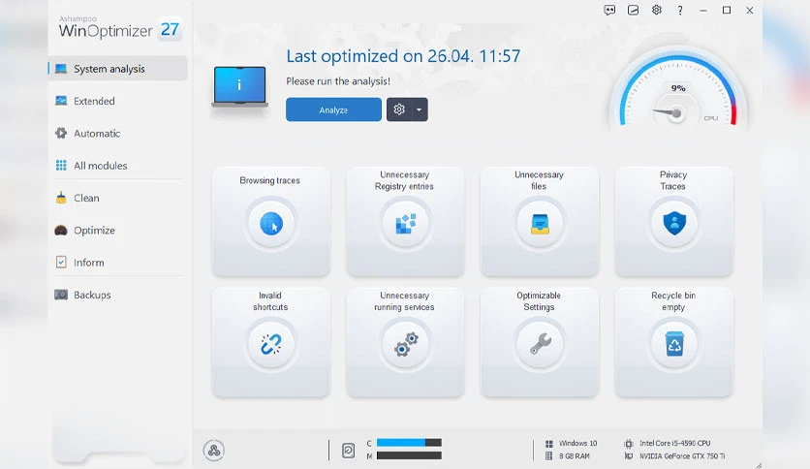The image size is (810, 469).
Task: Click the 'Windows 10' label
Action: pyautogui.click(x=578, y=443)
